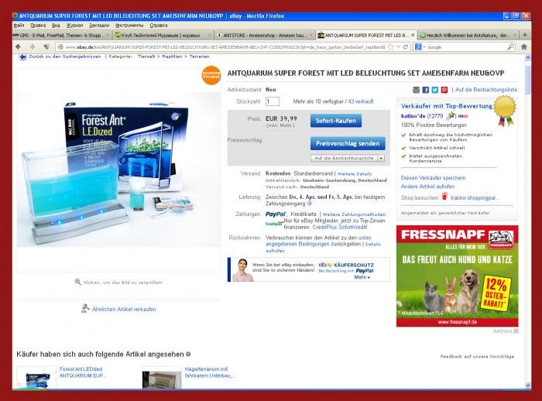Open the URL history dropdown arrow
Viewport: 542px width, 401px height.
(x=400, y=46)
